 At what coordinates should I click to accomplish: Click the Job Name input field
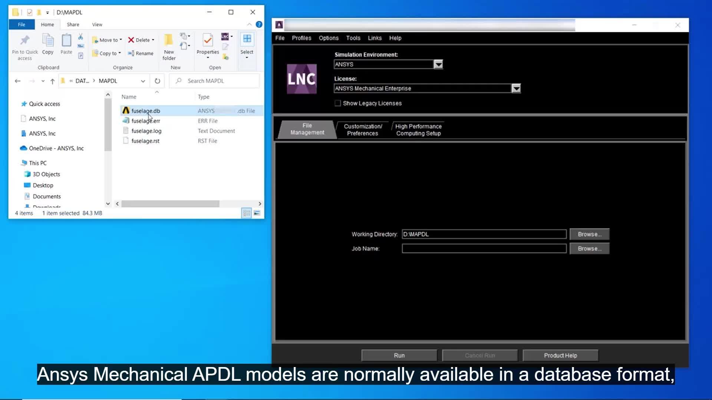click(484, 249)
